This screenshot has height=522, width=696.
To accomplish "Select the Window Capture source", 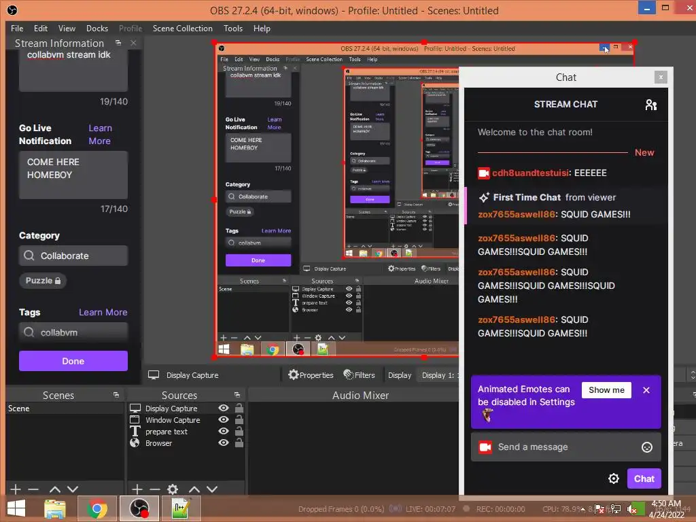I will click(173, 420).
